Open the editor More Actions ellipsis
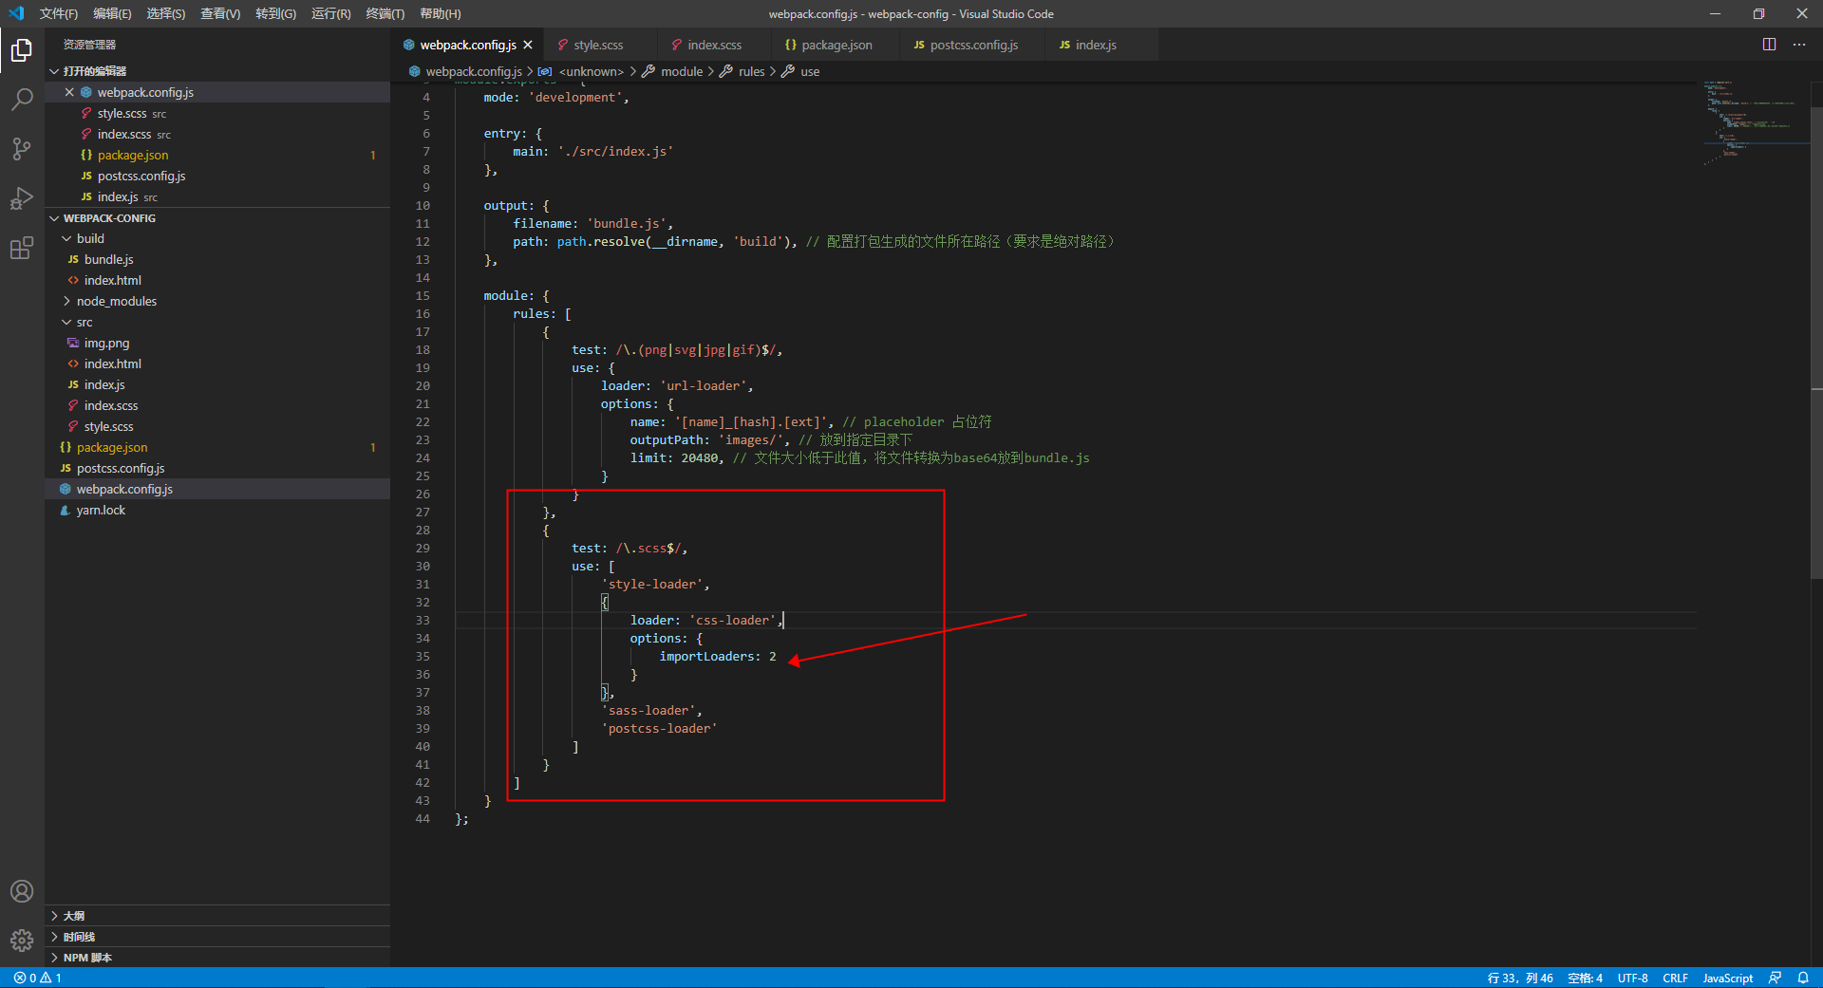 point(1799,45)
